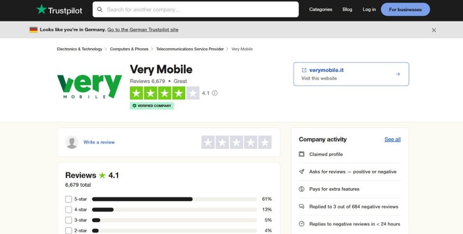This screenshot has width=463, height=234.
Task: Click the Verified Company badge
Action: pyautogui.click(x=152, y=106)
